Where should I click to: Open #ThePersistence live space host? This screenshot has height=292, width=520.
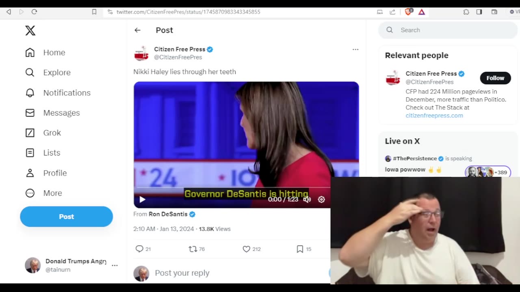(x=415, y=159)
